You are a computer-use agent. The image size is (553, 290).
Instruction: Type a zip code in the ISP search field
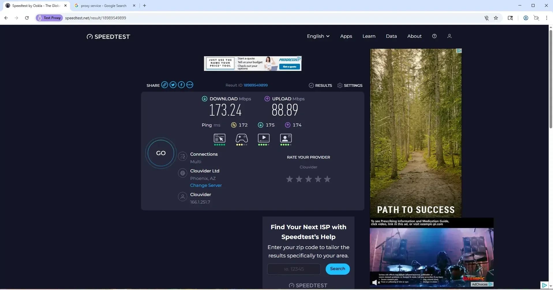point(294,269)
